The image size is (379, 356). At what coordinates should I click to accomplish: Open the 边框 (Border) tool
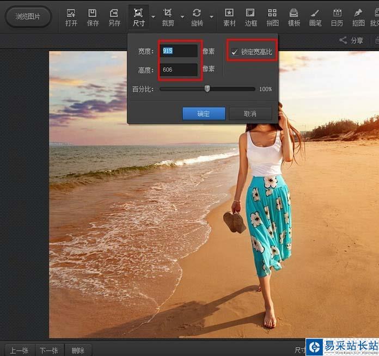[250, 17]
